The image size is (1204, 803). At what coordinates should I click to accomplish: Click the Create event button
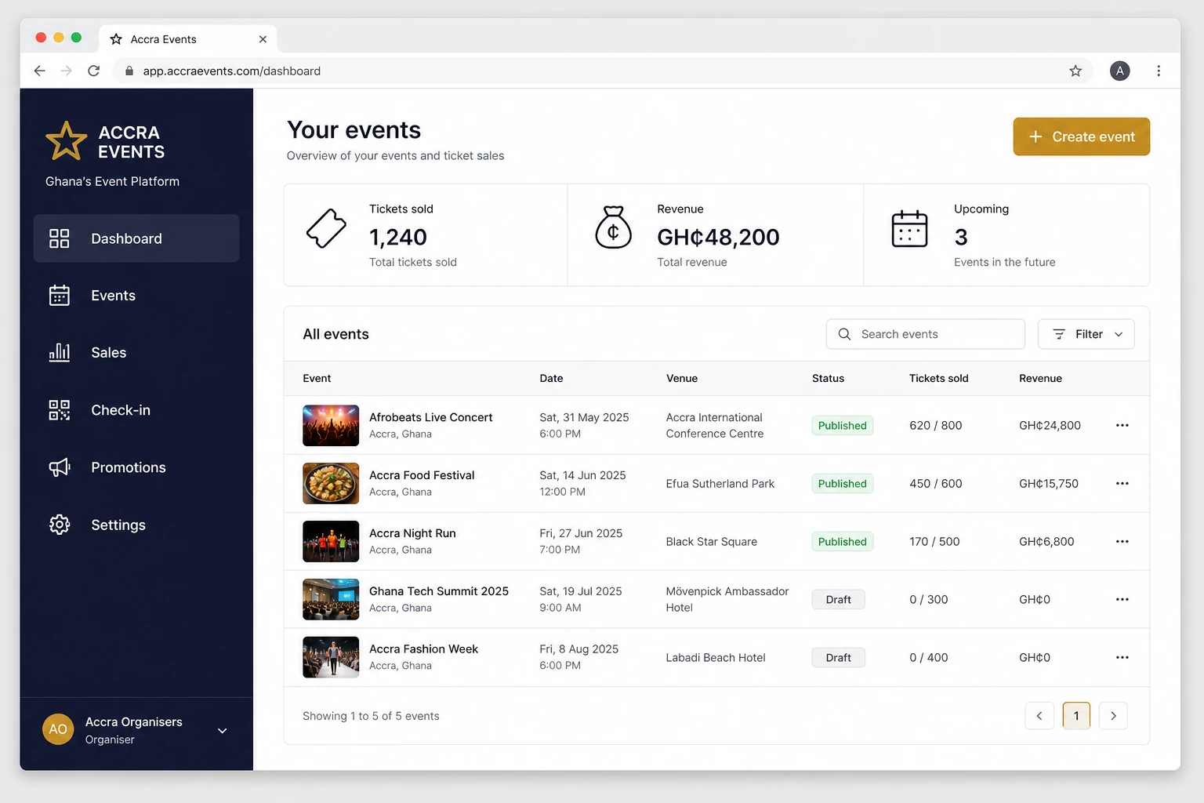click(1081, 136)
